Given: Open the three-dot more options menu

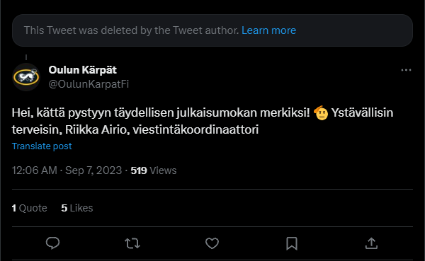Looking at the screenshot, I should tap(406, 70).
